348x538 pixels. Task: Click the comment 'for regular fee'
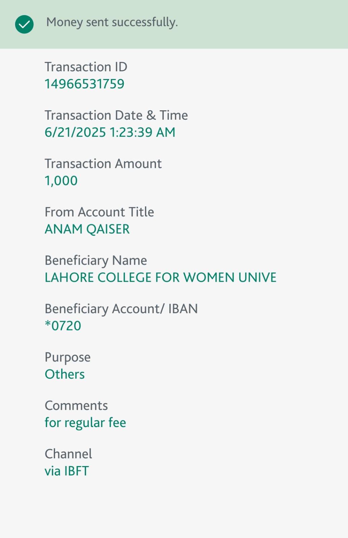tap(85, 423)
